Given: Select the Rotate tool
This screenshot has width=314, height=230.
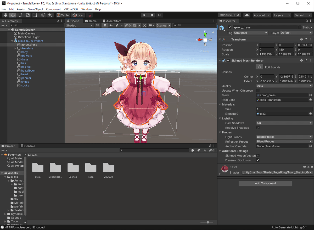Looking at the screenshot, I should 20,15.
